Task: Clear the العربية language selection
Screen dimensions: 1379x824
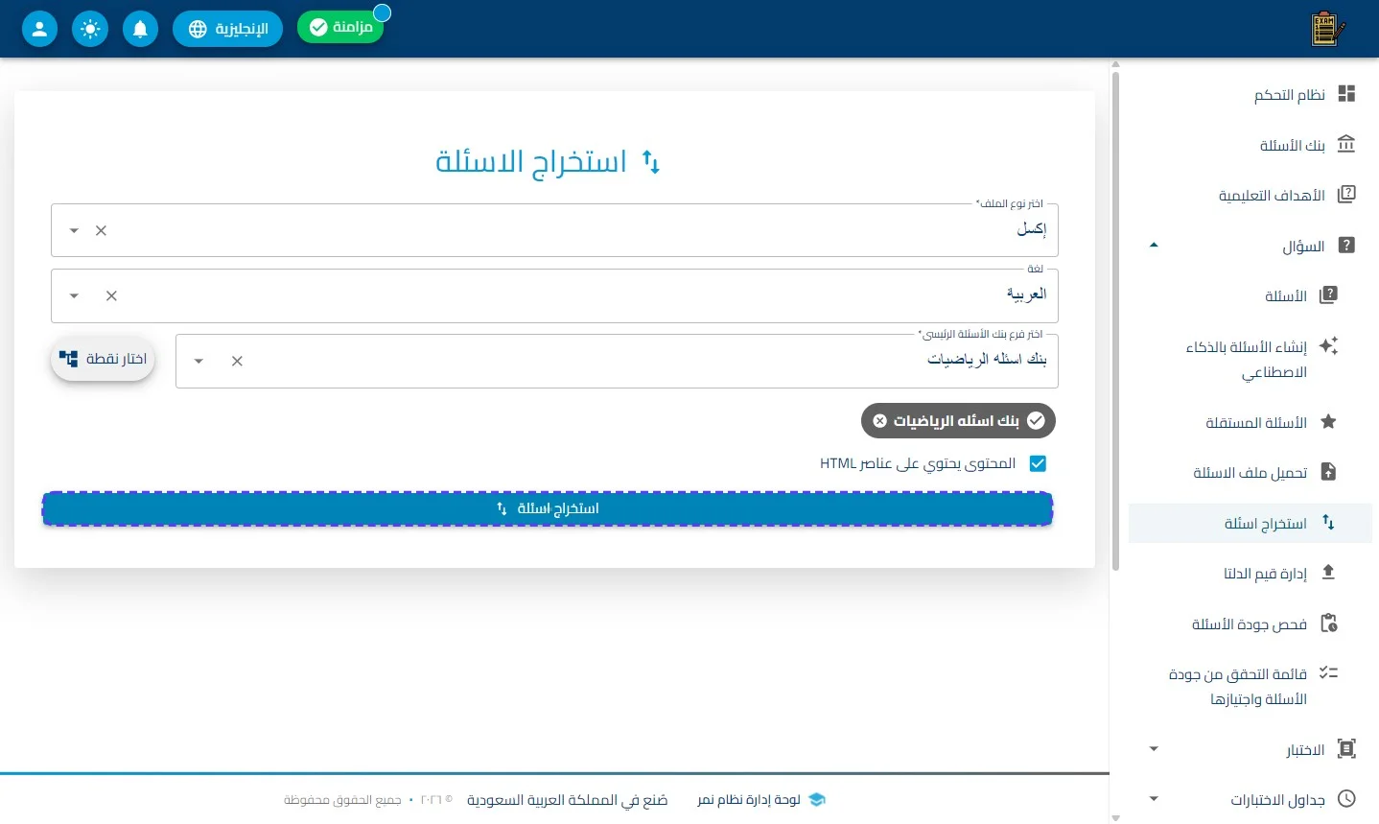Action: click(111, 295)
